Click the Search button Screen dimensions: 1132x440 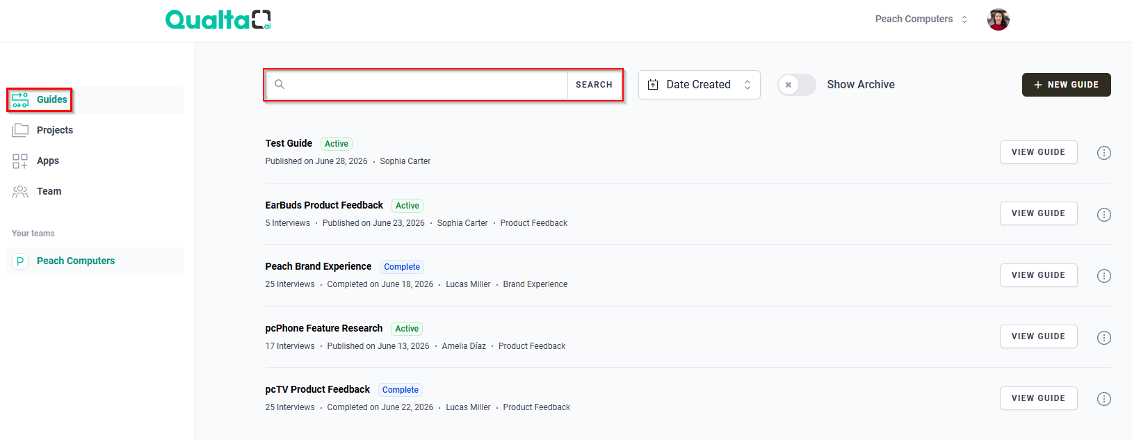(x=594, y=85)
